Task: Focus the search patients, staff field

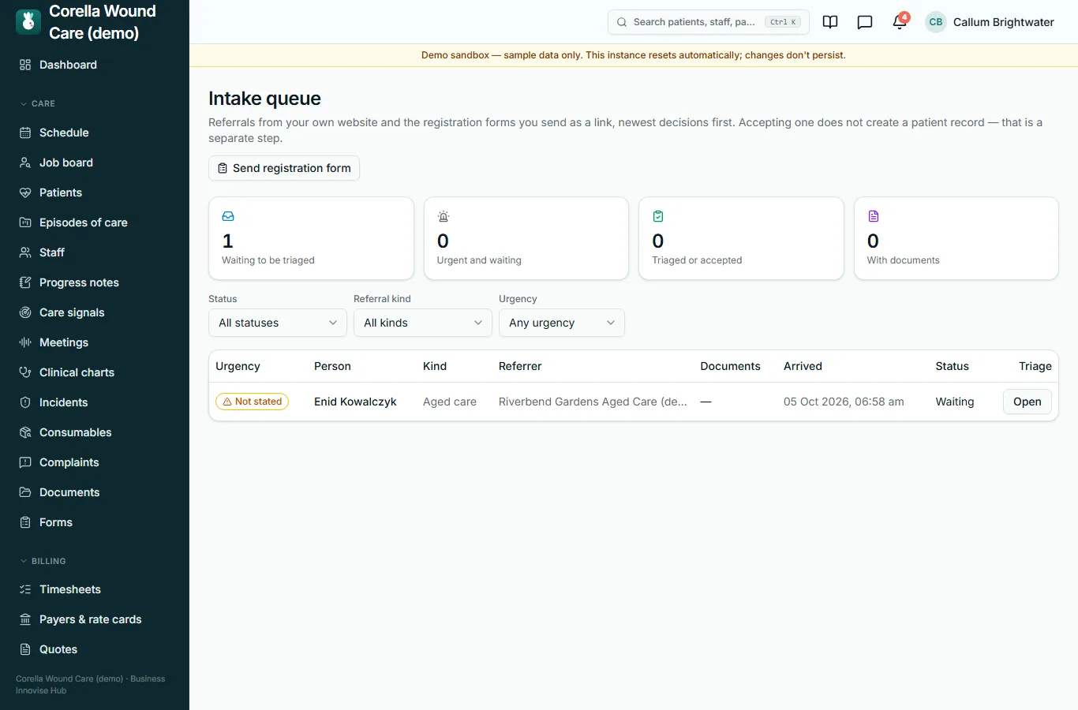Action: (x=709, y=22)
